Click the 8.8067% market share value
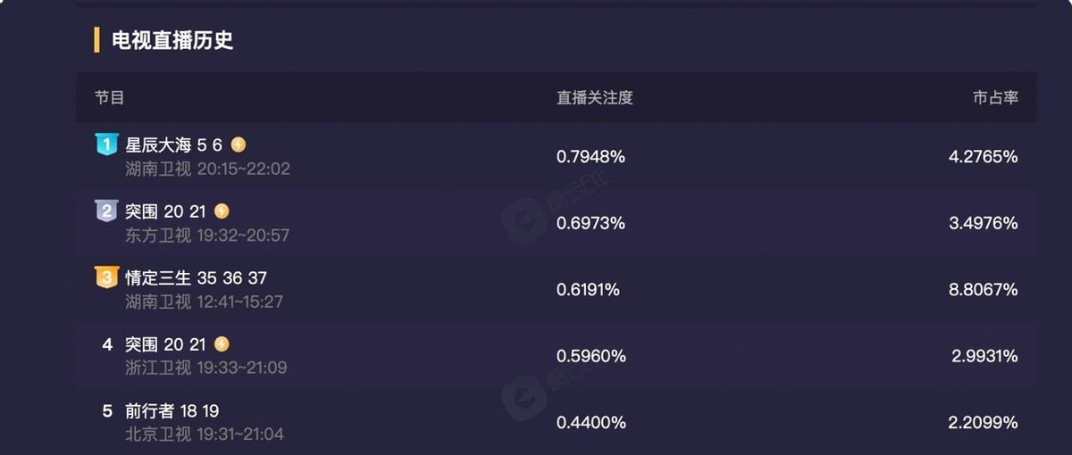This screenshot has height=455, width=1072. [984, 290]
